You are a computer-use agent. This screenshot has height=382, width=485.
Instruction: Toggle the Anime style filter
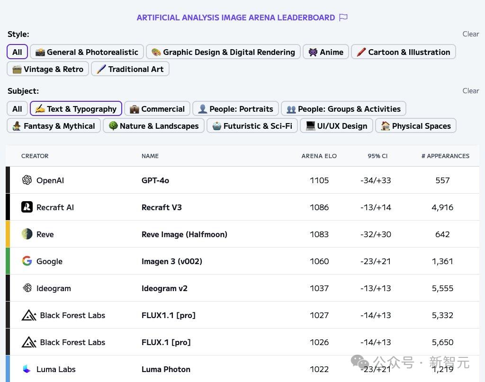pyautogui.click(x=326, y=52)
